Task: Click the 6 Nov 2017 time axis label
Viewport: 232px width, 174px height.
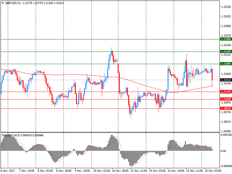Action: 8,171
